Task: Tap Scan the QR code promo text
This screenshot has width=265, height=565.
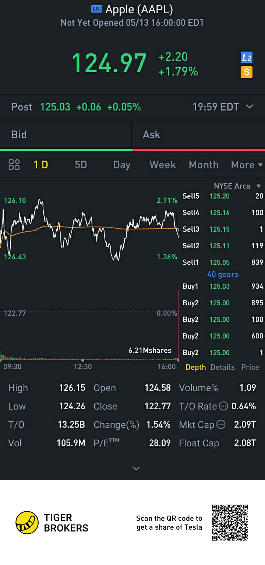Action: [x=169, y=523]
